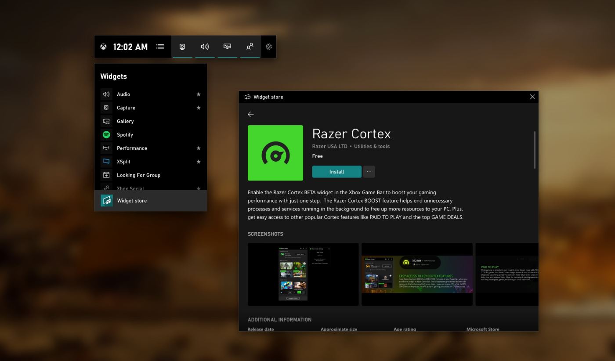Viewport: 615px width, 361px height.
Task: Click the SCREENSHOTS section heading
Action: pos(265,234)
